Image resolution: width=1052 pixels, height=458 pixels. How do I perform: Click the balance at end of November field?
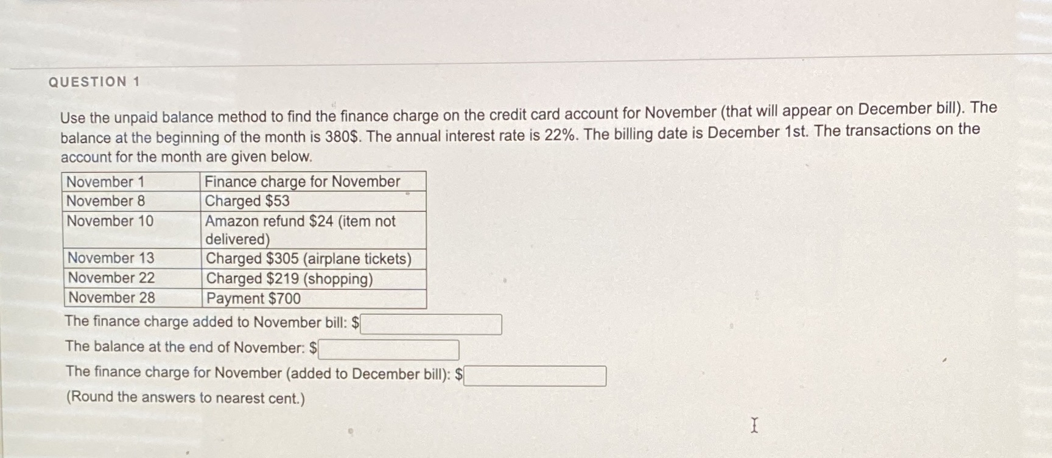pyautogui.click(x=387, y=348)
